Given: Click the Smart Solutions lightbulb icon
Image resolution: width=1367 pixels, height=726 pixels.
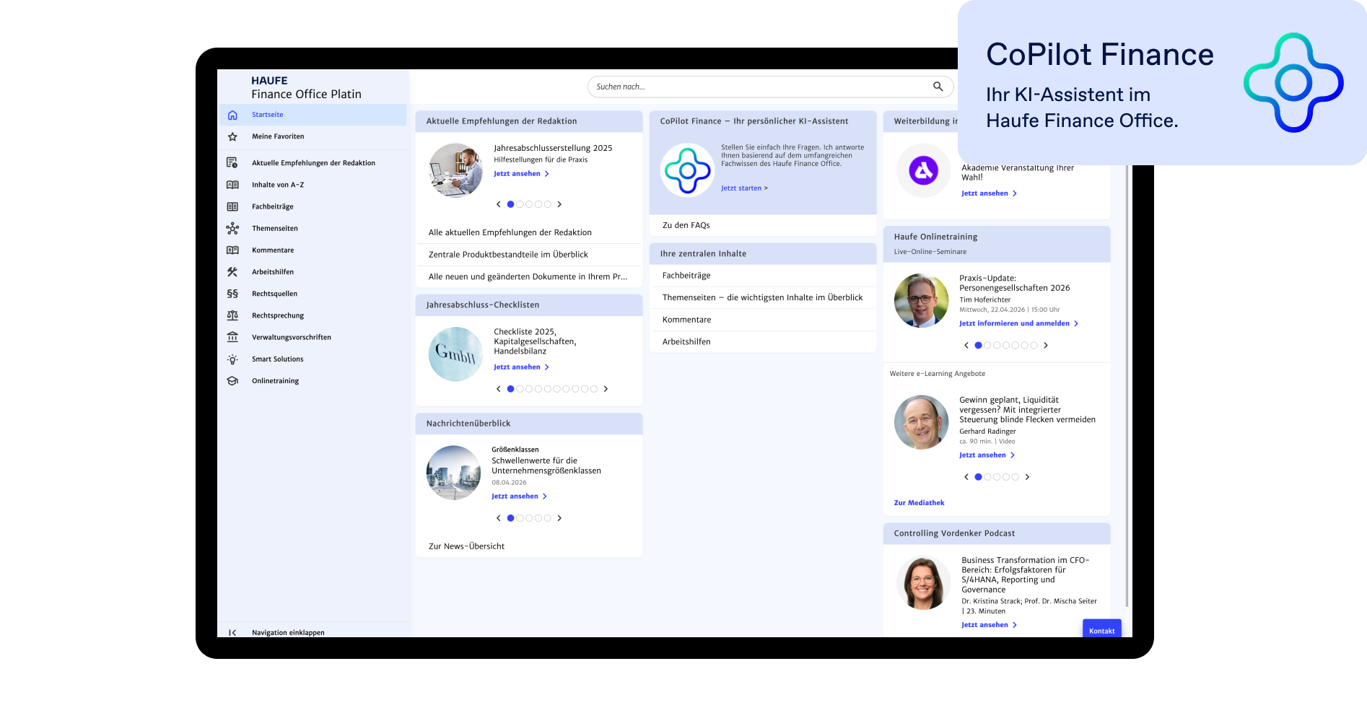Looking at the screenshot, I should coord(232,359).
